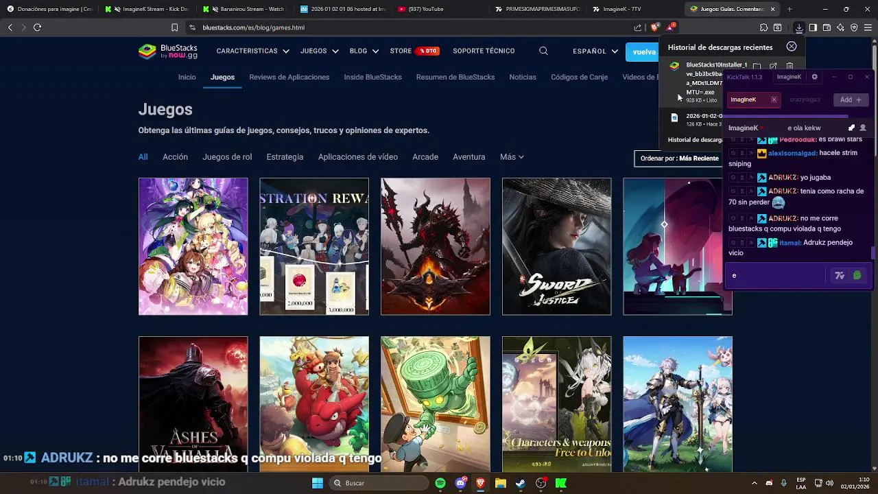This screenshot has height=494, width=878.
Task: Filter games by Aventura category
Action: click(468, 157)
